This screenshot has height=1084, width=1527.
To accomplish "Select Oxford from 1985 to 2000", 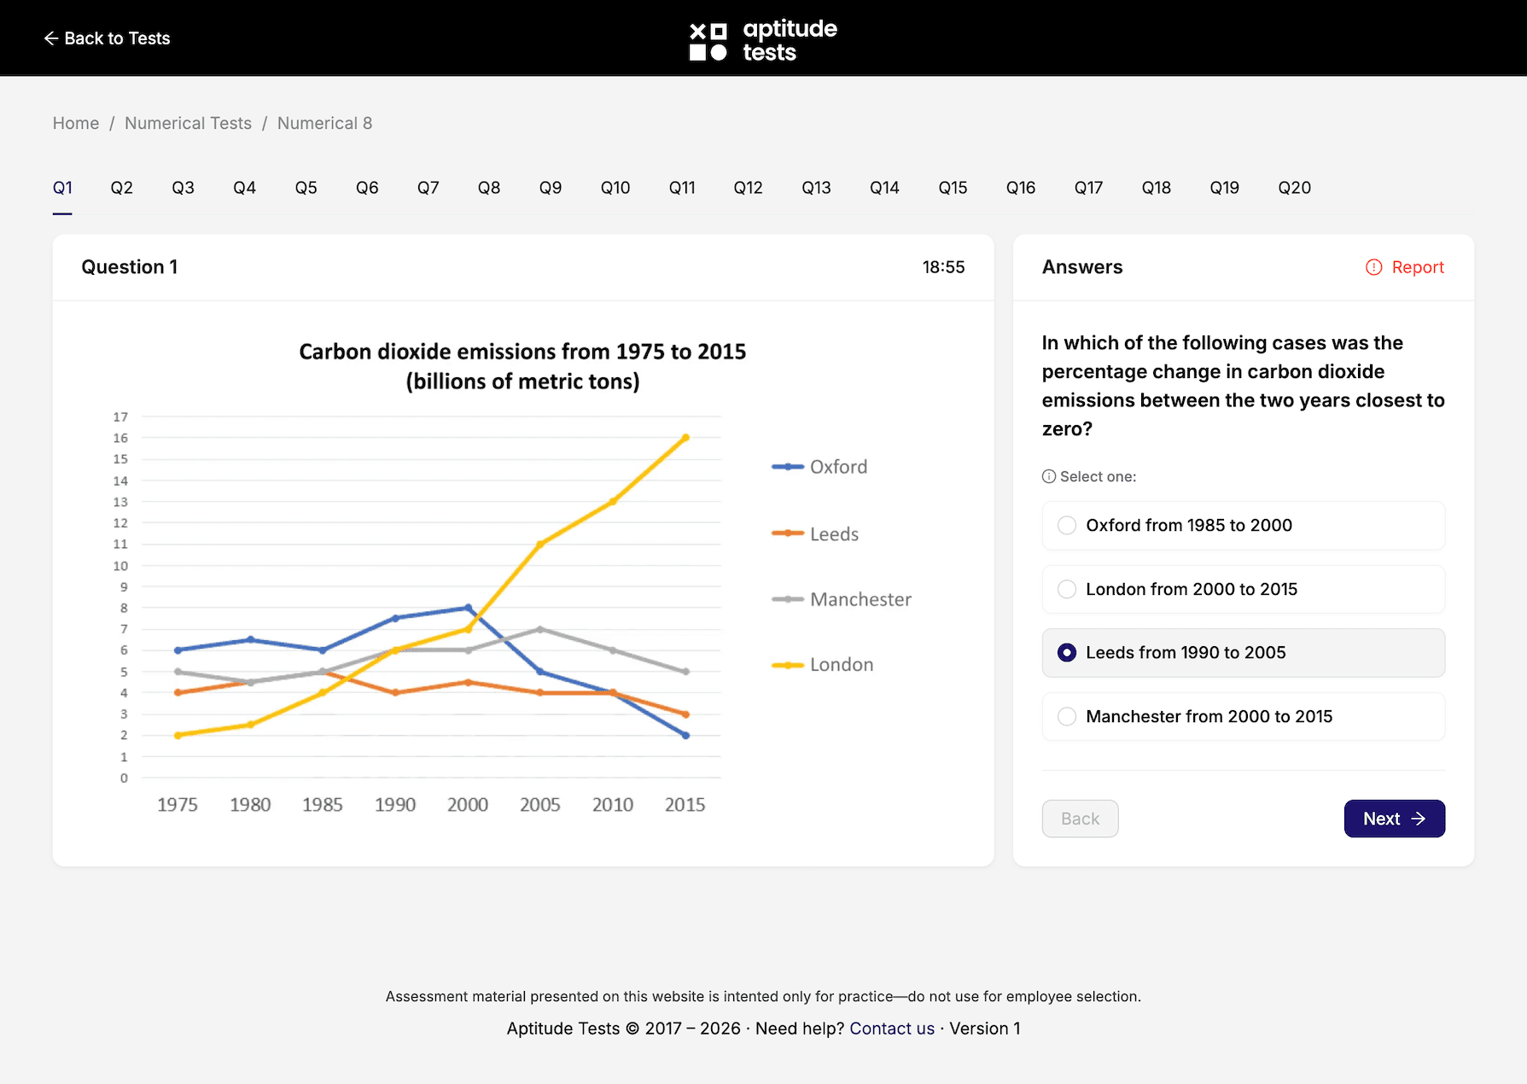I will click(1243, 526).
